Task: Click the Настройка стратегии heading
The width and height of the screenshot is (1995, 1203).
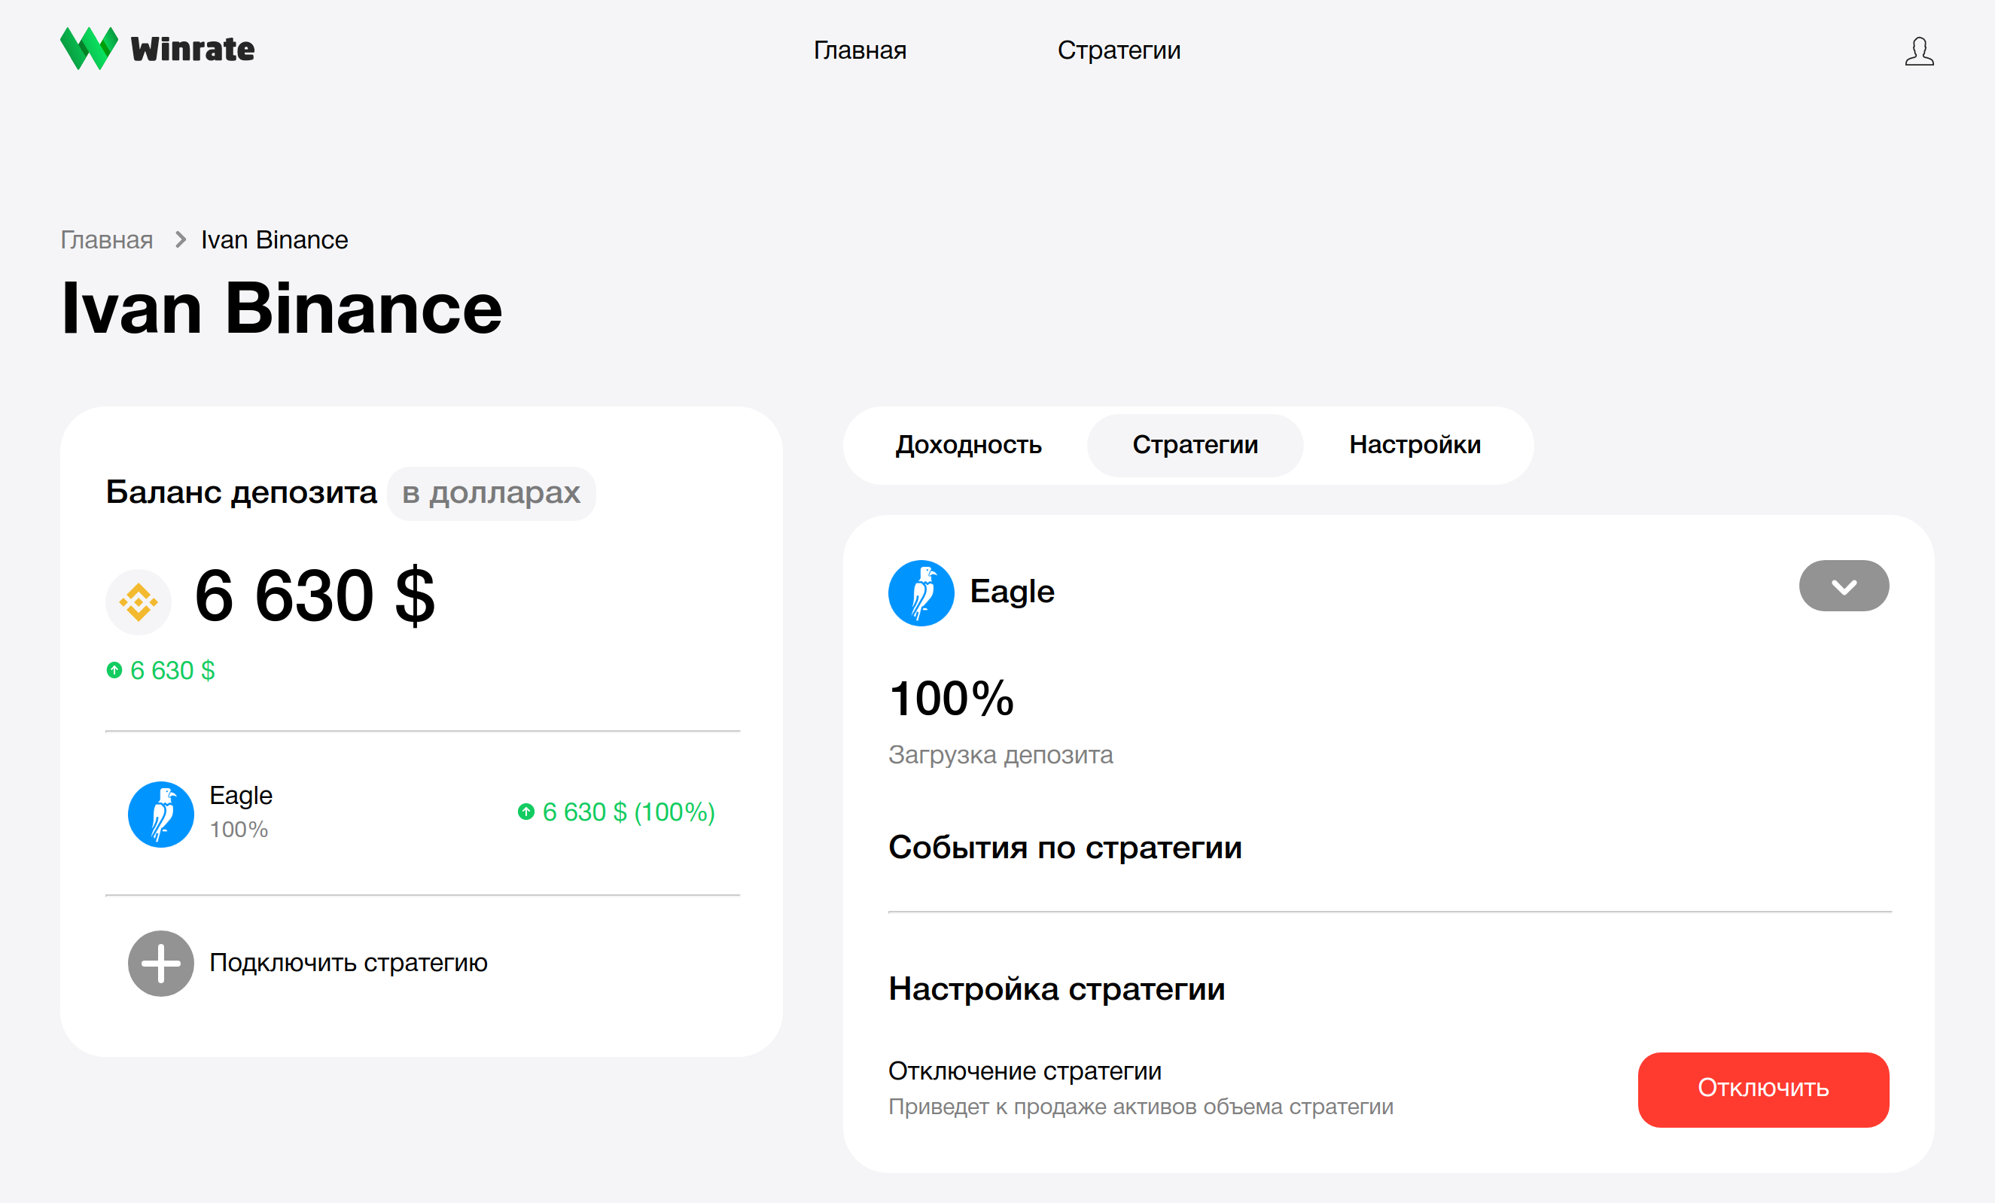Action: tap(1057, 989)
